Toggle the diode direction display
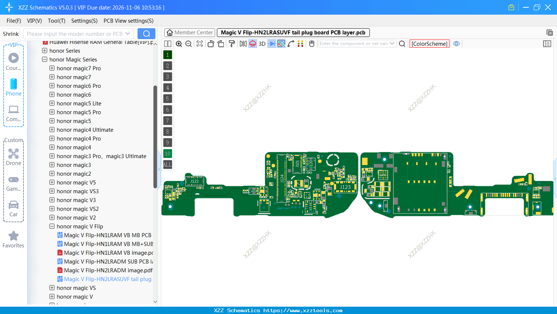The image size is (557, 314). [x=271, y=44]
